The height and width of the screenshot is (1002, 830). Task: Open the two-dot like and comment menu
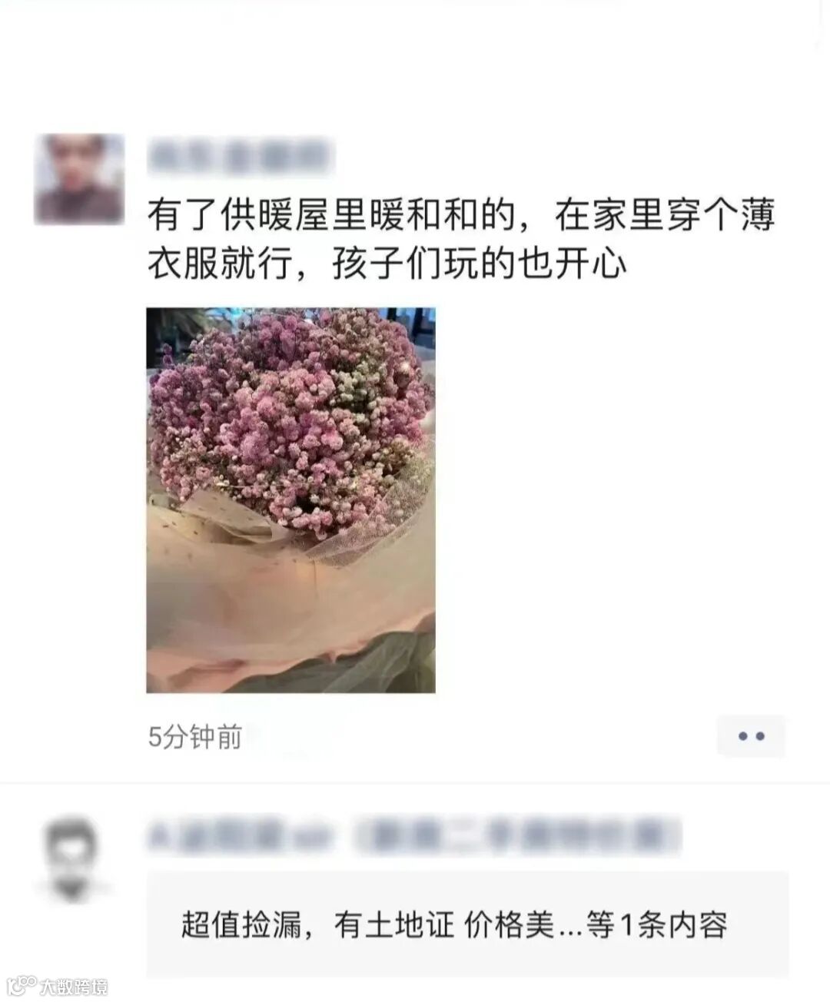pyautogui.click(x=751, y=735)
